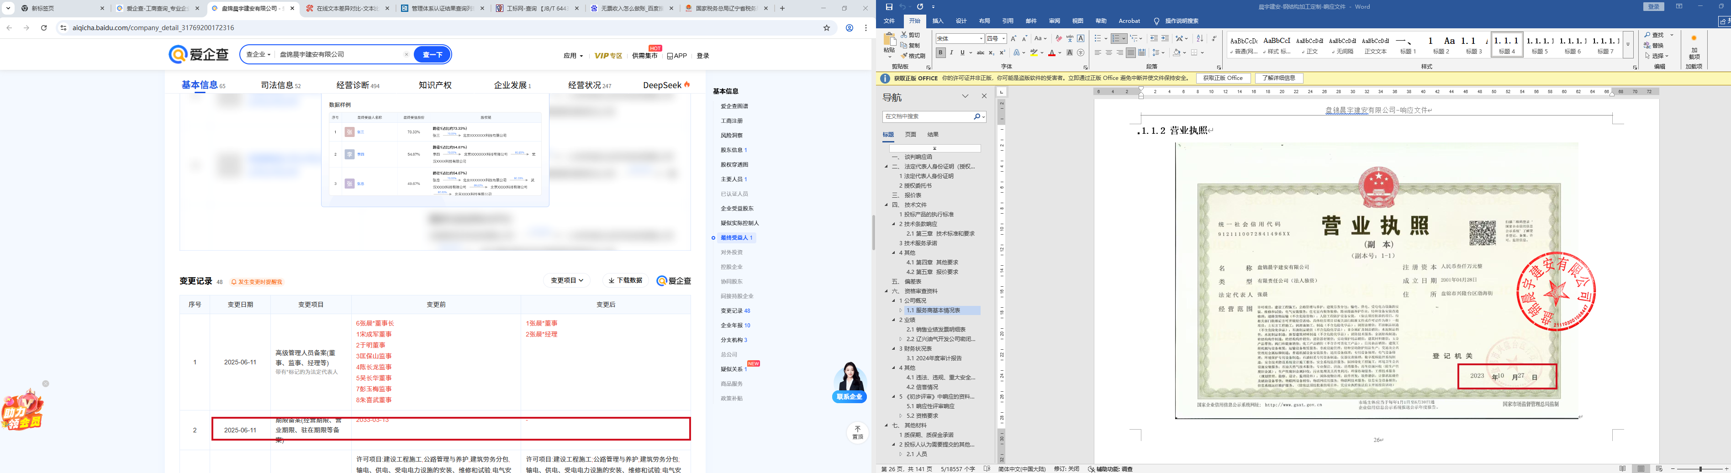Open the Insert (插入) ribbon tab

937,21
